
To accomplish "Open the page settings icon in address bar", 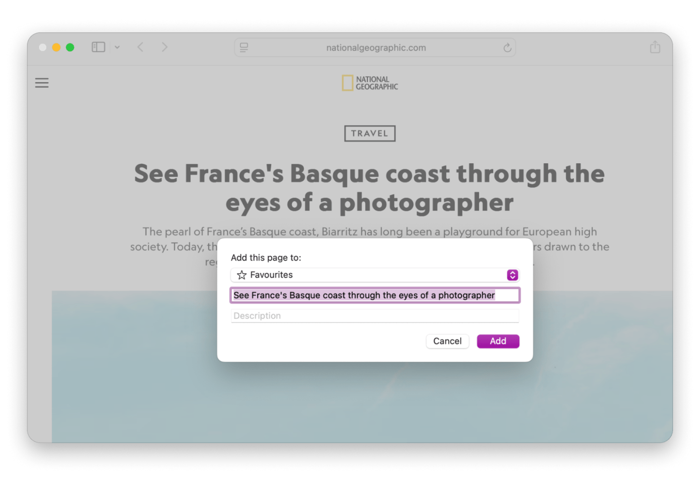I will coord(244,48).
